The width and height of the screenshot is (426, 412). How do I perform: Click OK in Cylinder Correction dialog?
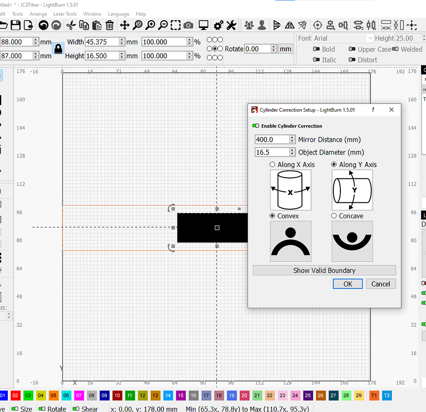pos(347,284)
